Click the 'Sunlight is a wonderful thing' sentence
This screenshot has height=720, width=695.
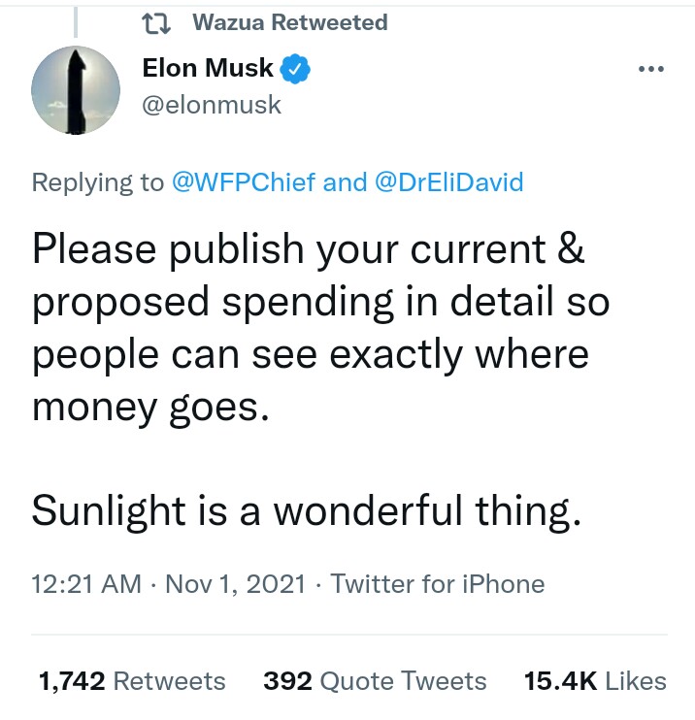pyautogui.click(x=307, y=508)
